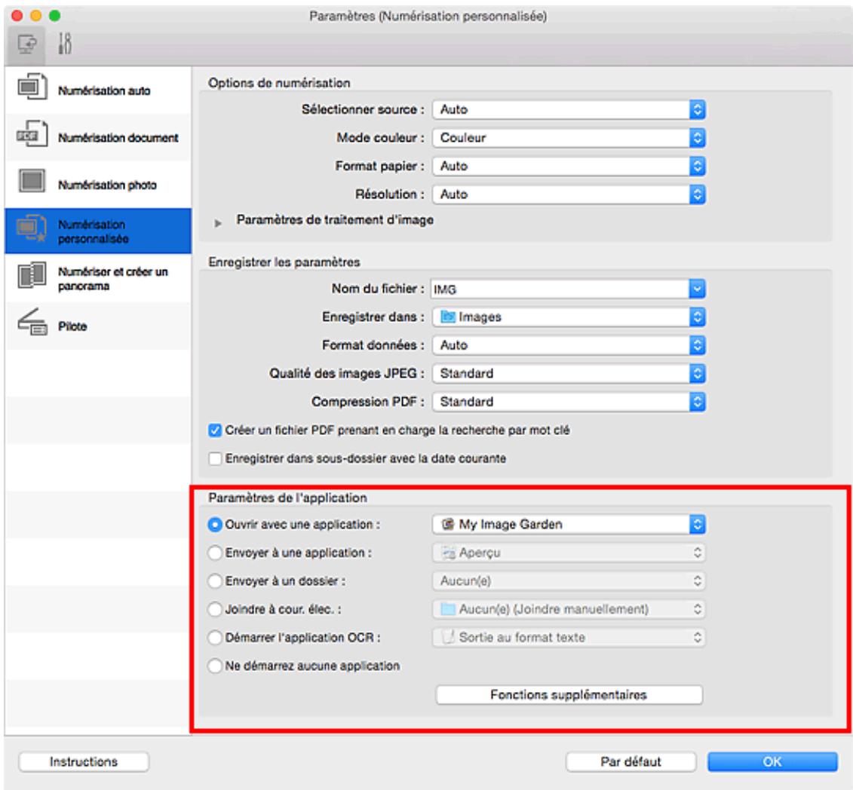853x790 pixels.
Task: Open the Mode couleur dropdown
Action: point(569,137)
